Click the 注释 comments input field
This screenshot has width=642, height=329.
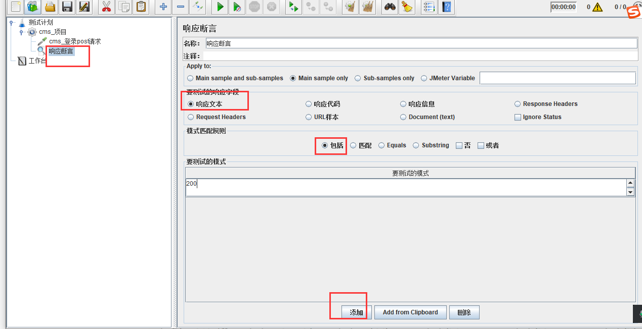tap(420, 56)
